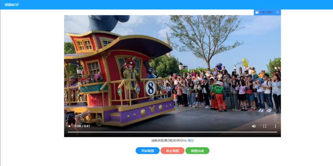Click the red 停止取图 button

[172, 151]
